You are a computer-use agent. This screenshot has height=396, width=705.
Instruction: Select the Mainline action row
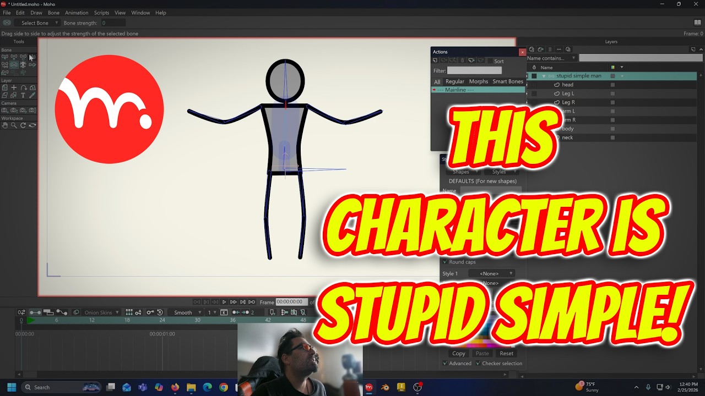point(478,90)
